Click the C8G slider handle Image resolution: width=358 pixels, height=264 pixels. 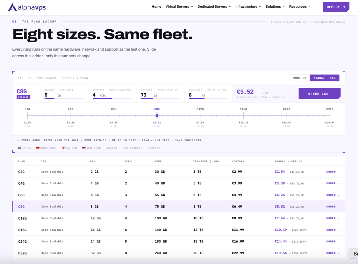pos(157,115)
